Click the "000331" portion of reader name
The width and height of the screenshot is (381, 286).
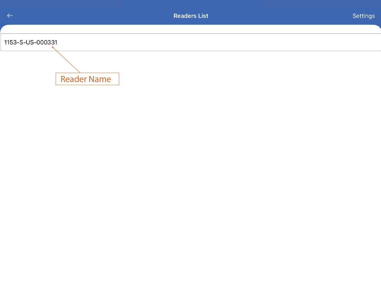(47, 42)
